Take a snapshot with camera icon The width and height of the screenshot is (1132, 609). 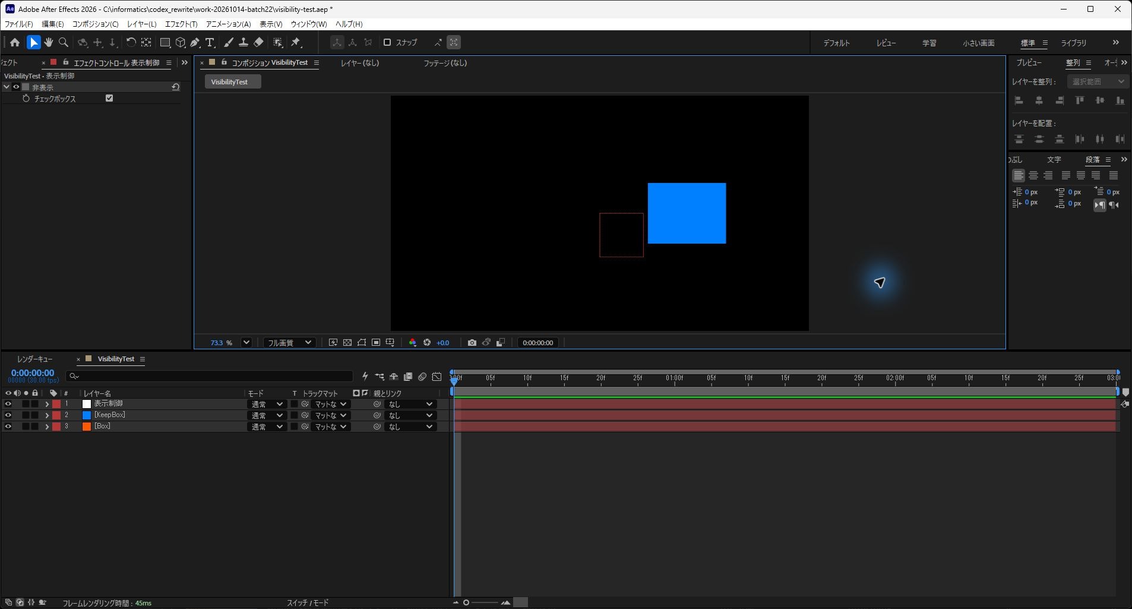coord(472,343)
